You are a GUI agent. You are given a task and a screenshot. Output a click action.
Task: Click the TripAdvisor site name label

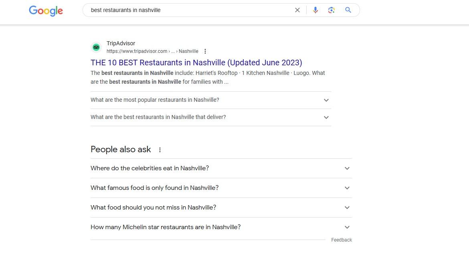pos(121,43)
